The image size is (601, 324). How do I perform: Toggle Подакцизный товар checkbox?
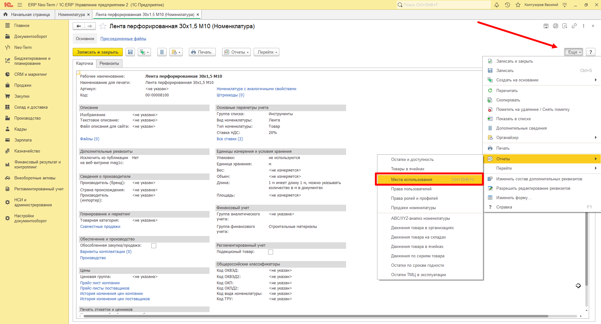point(271,252)
